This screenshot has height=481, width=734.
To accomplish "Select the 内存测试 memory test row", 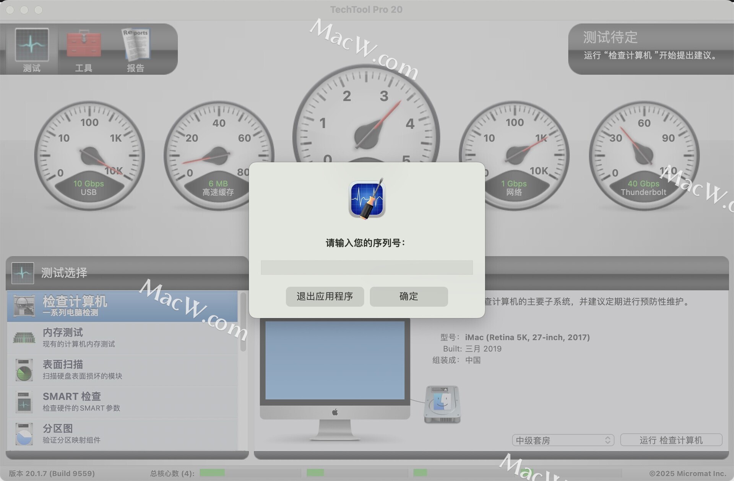I will [122, 338].
